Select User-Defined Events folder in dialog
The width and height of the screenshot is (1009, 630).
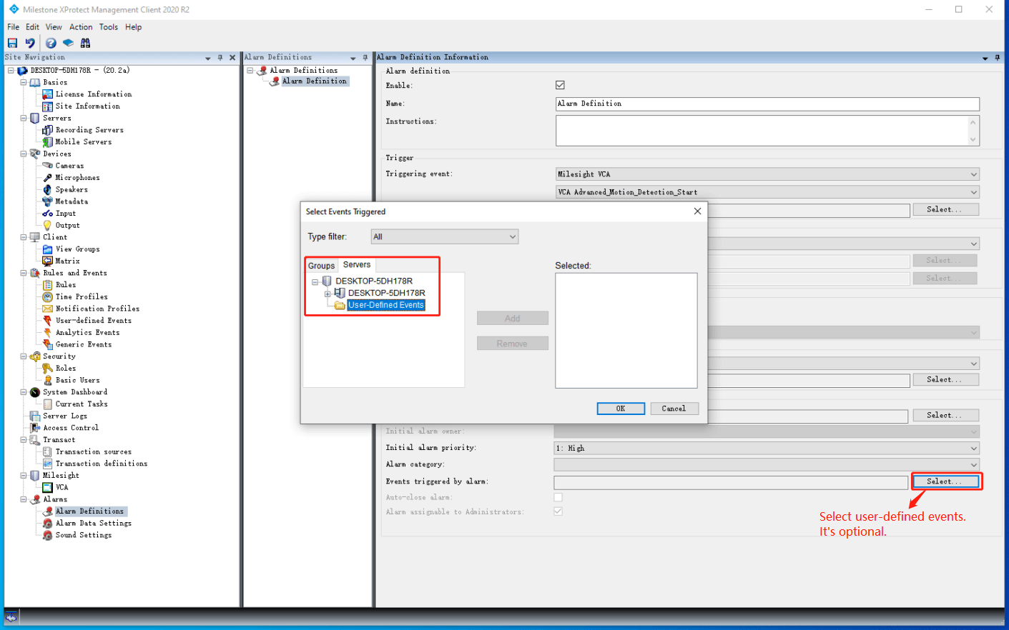click(386, 305)
